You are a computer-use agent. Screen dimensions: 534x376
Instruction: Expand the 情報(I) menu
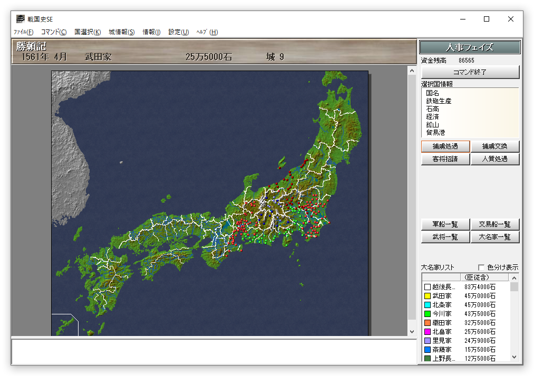(151, 32)
